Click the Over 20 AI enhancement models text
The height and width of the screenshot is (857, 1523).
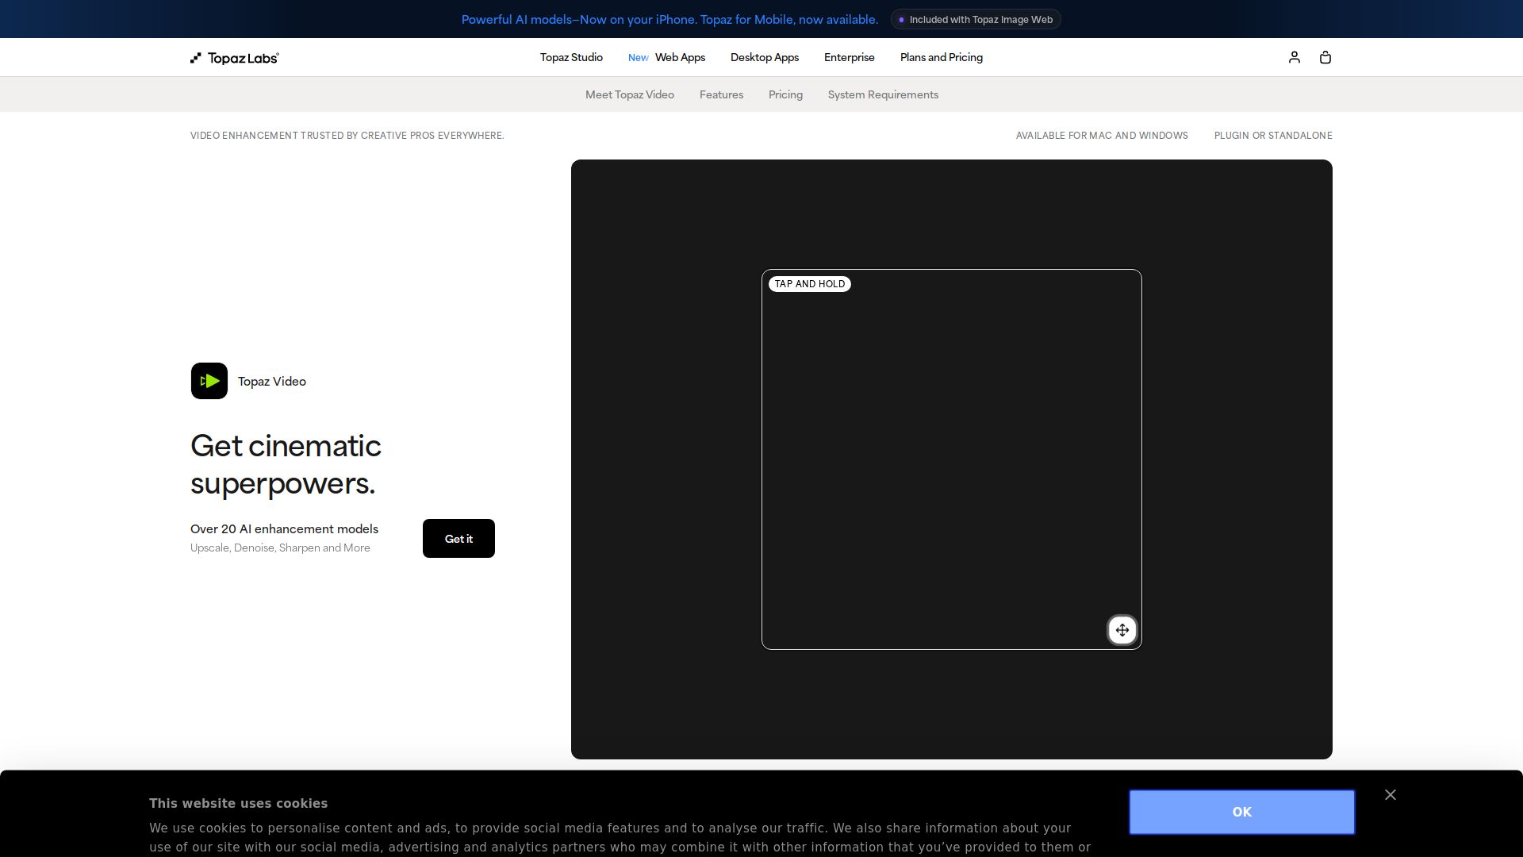pyautogui.click(x=284, y=529)
